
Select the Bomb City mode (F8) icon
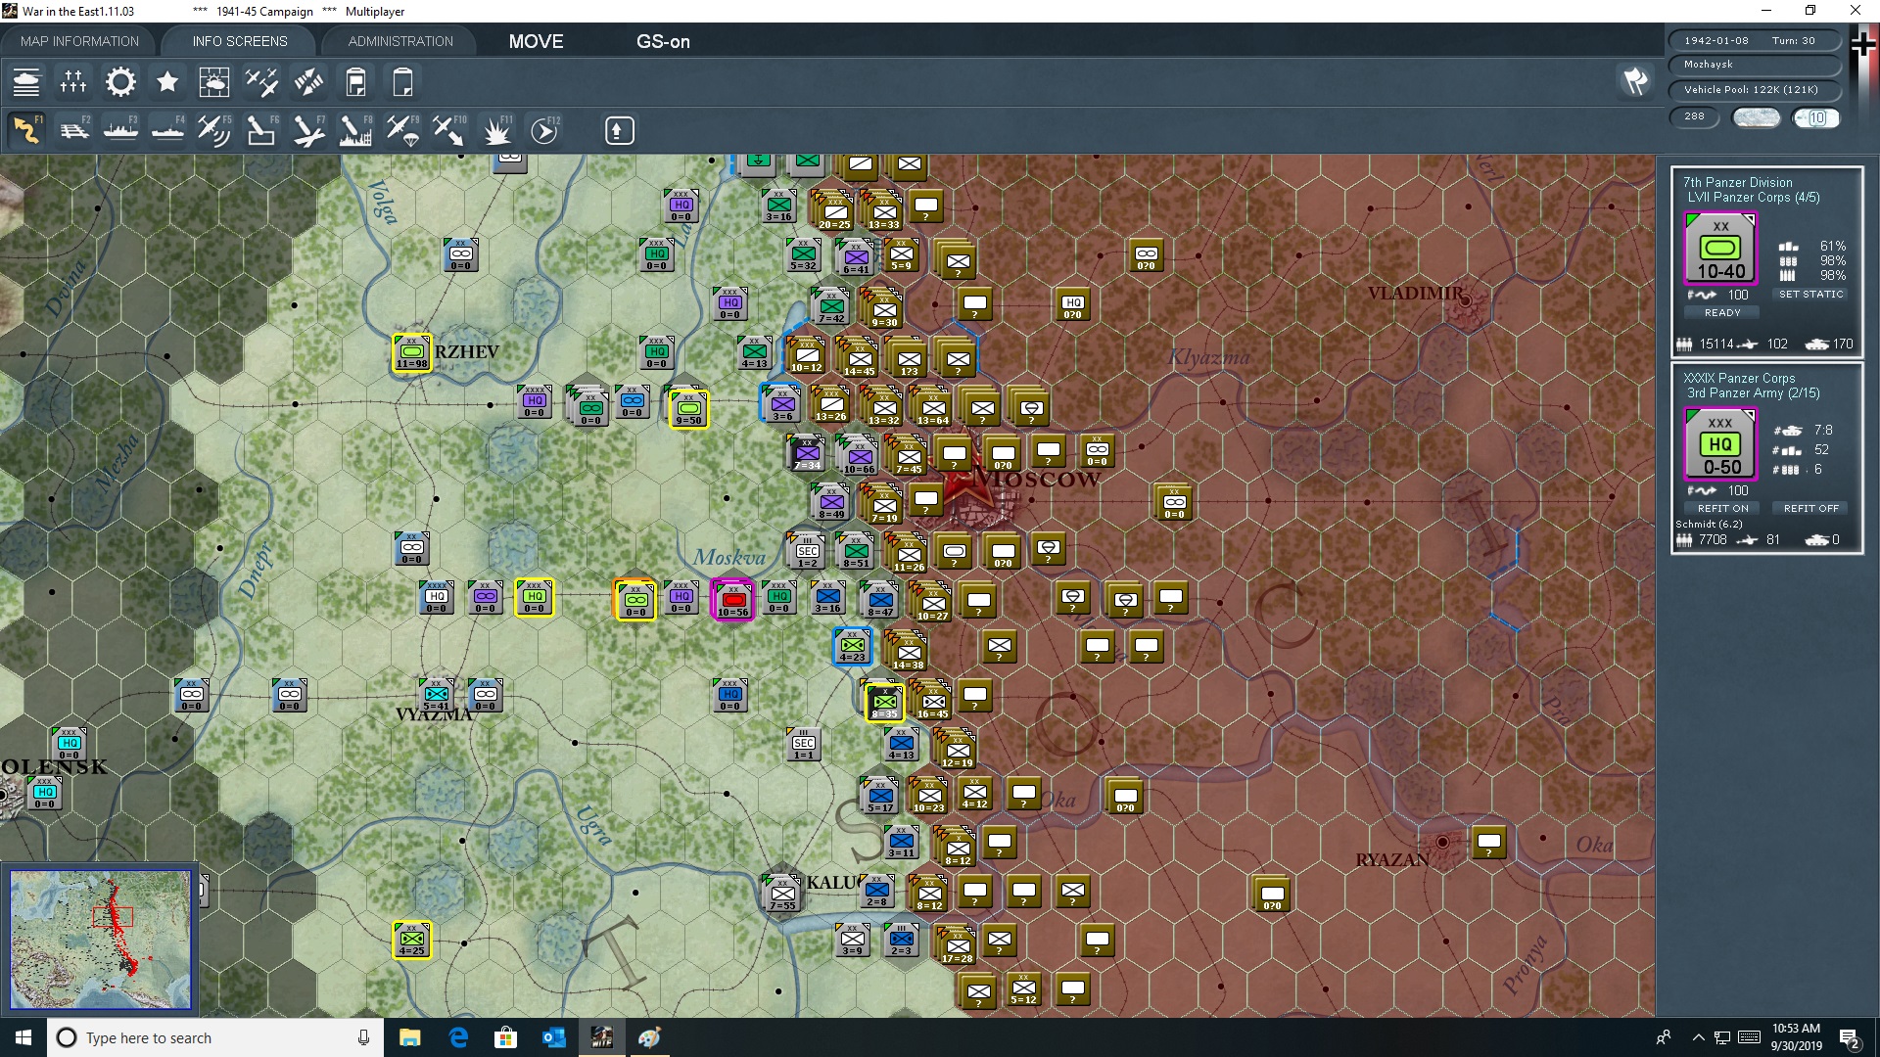tap(354, 130)
